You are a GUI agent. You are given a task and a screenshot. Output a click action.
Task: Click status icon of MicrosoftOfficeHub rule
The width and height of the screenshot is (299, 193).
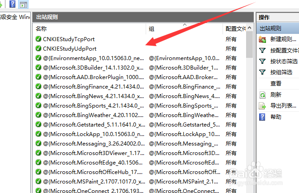pos(38,172)
